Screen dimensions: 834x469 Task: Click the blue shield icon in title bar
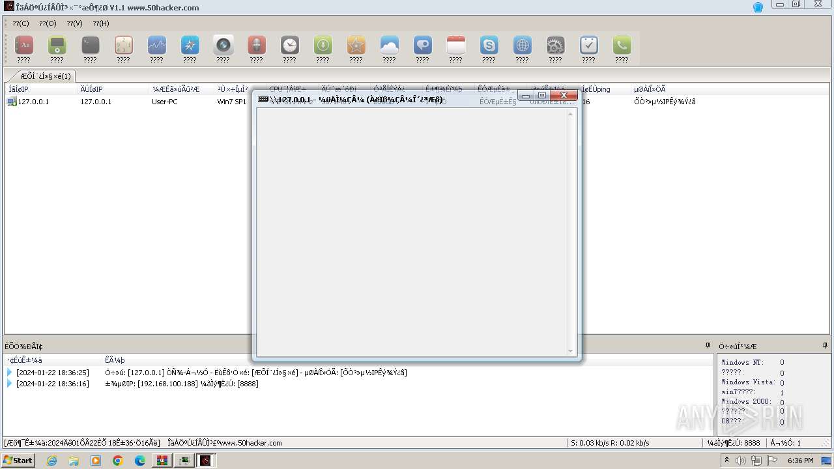click(x=758, y=7)
